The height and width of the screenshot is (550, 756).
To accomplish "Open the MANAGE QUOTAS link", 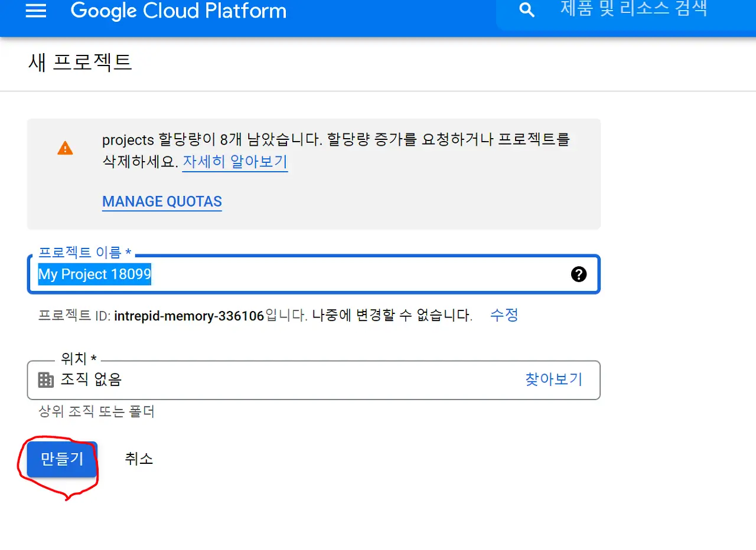I will [x=162, y=201].
